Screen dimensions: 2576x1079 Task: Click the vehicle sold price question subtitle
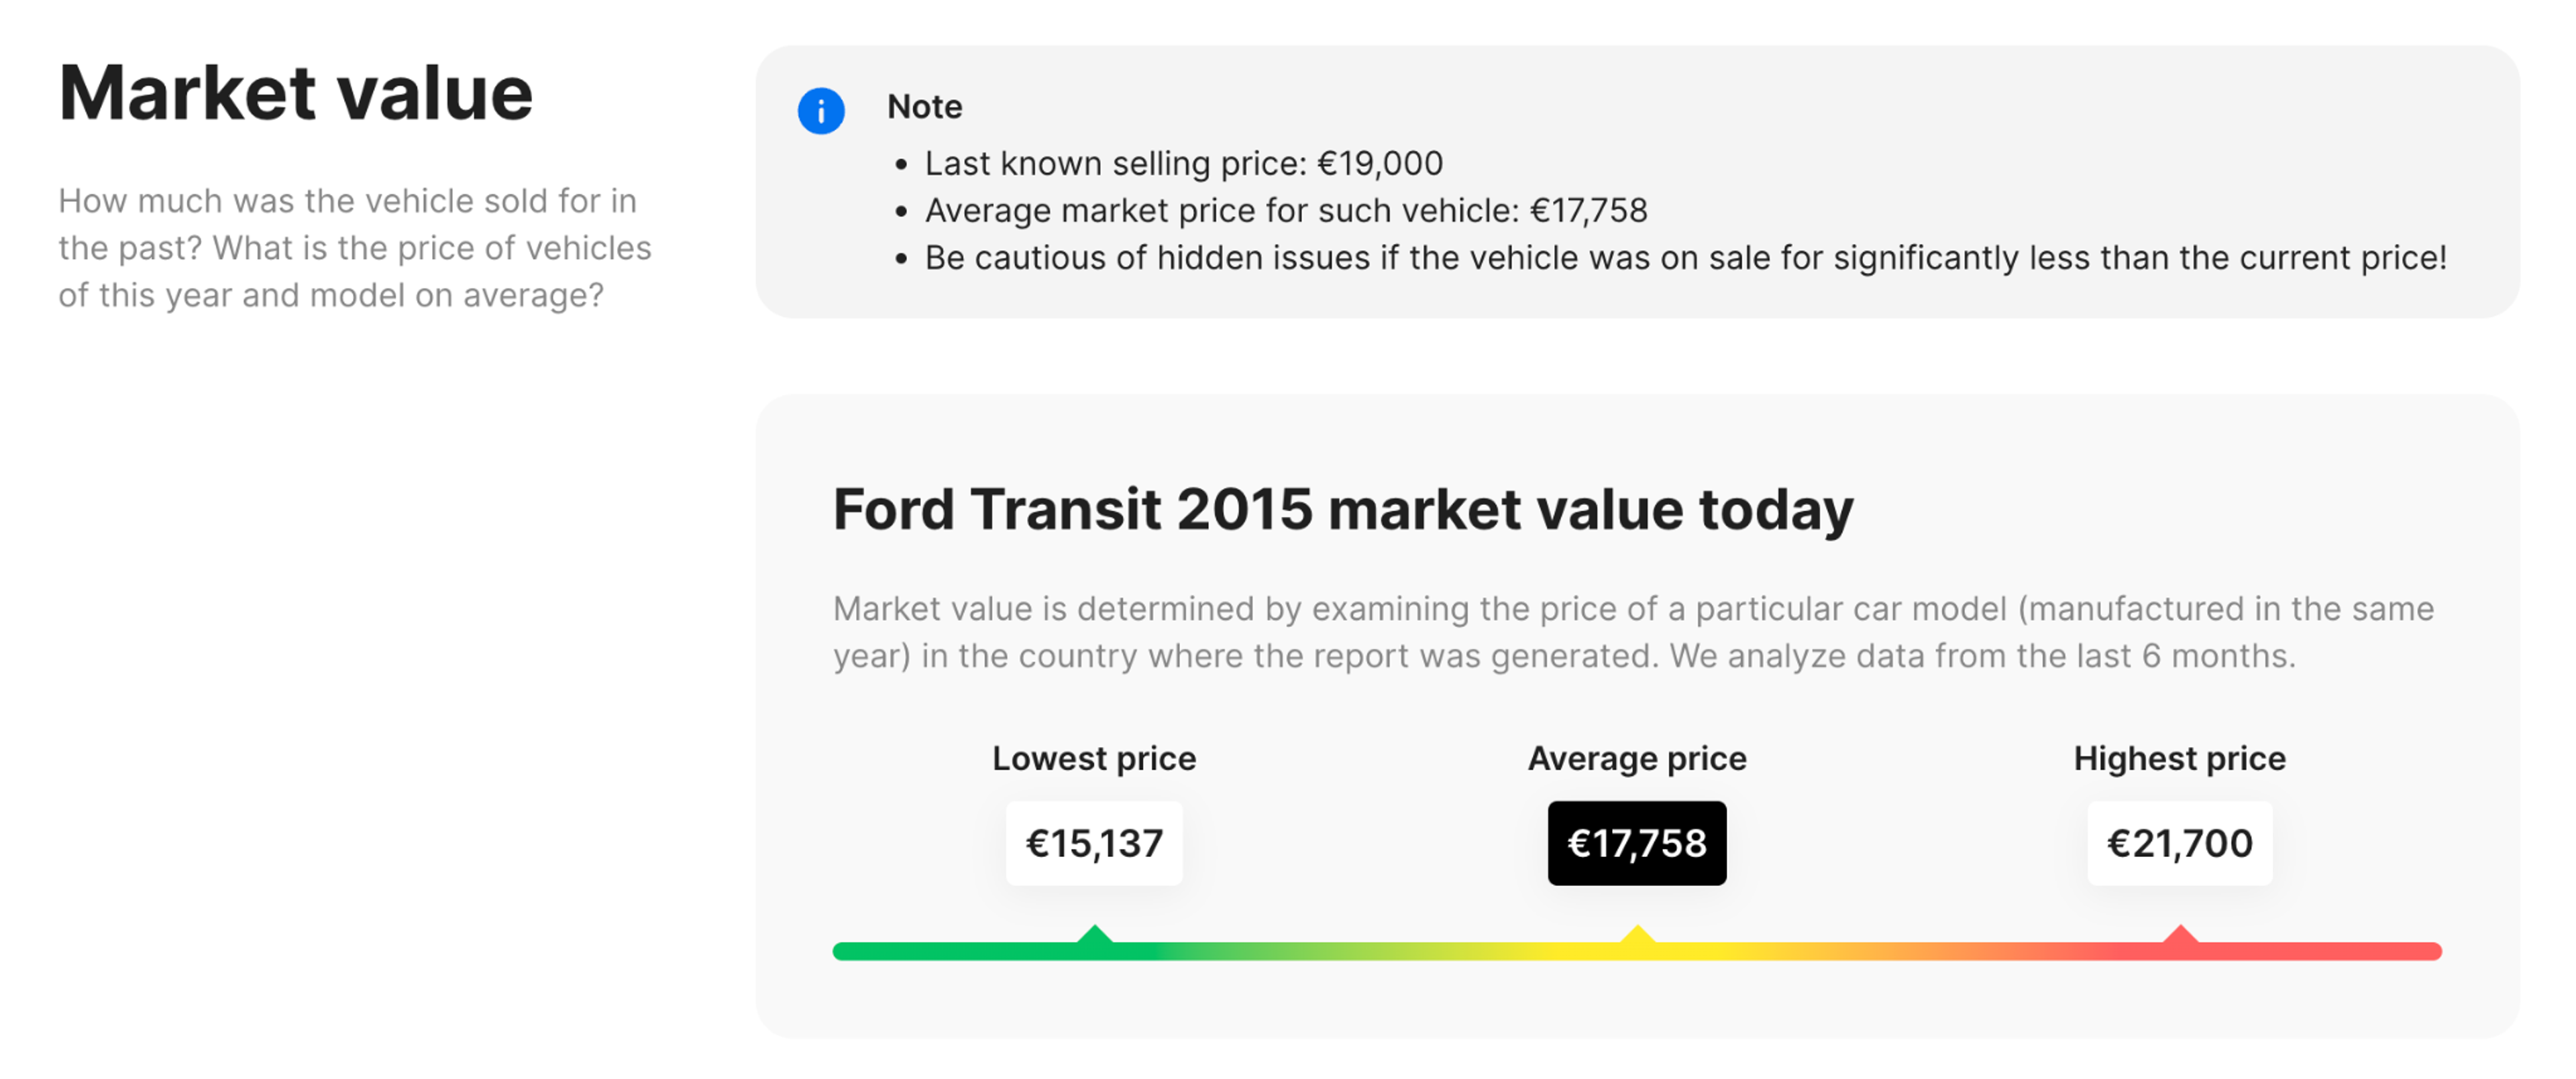pyautogui.click(x=355, y=248)
